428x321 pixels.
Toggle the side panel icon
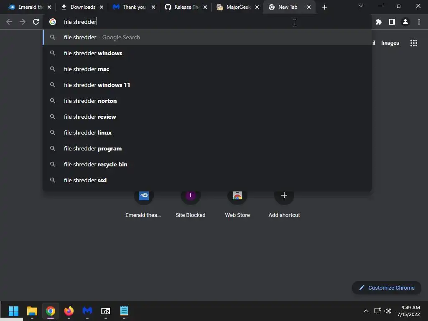point(392,22)
